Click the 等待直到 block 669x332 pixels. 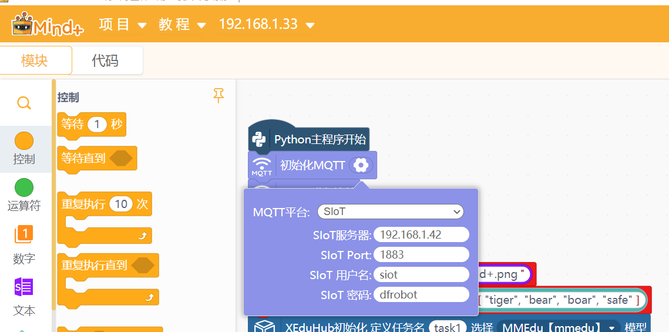[97, 160]
